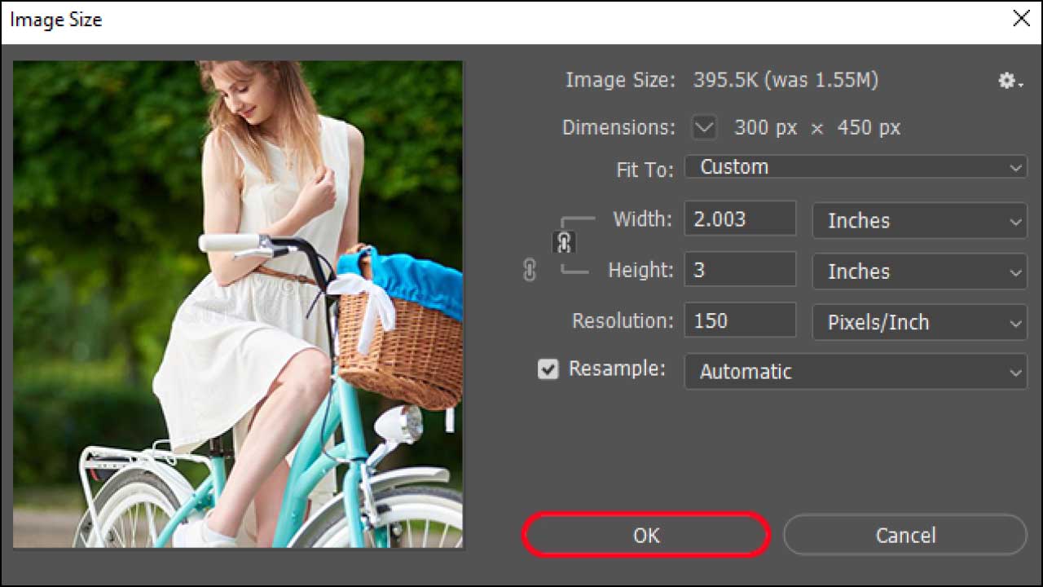Open the Width units Inches dropdown
This screenshot has width=1043, height=587.
click(x=919, y=221)
